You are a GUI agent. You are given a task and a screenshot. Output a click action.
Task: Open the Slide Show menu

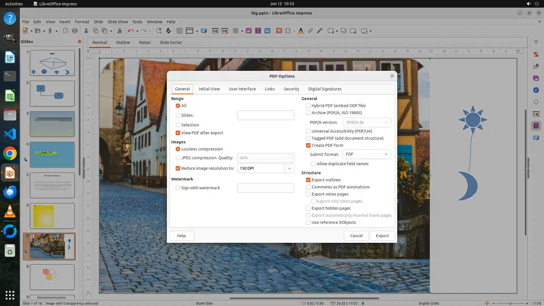click(117, 22)
